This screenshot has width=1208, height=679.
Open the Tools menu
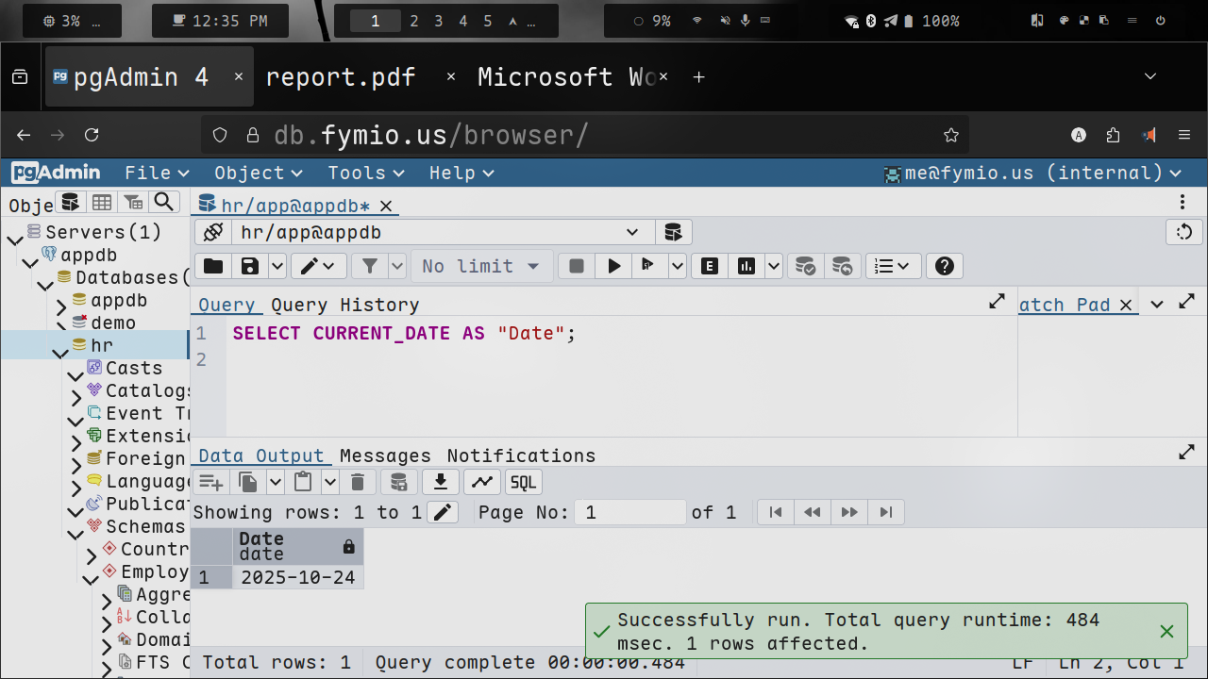[x=365, y=173]
